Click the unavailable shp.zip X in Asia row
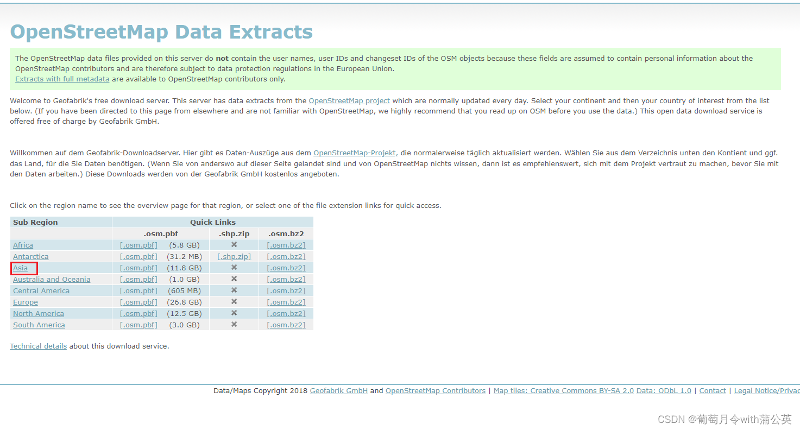Screen dimensions: 800x430 coord(234,268)
